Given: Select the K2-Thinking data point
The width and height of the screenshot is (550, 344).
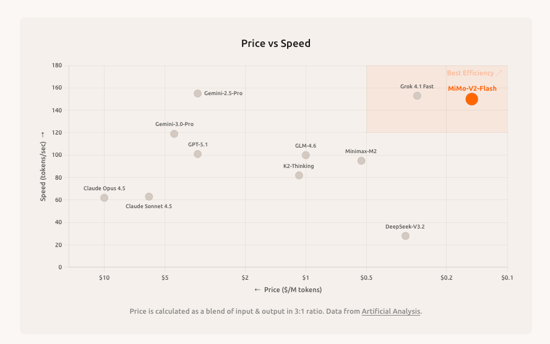Looking at the screenshot, I should [x=299, y=175].
